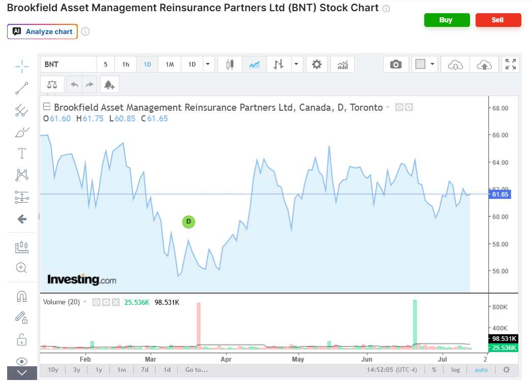This screenshot has width=532, height=381.
Task: Collapse the chart legend minus box
Action: point(47,107)
